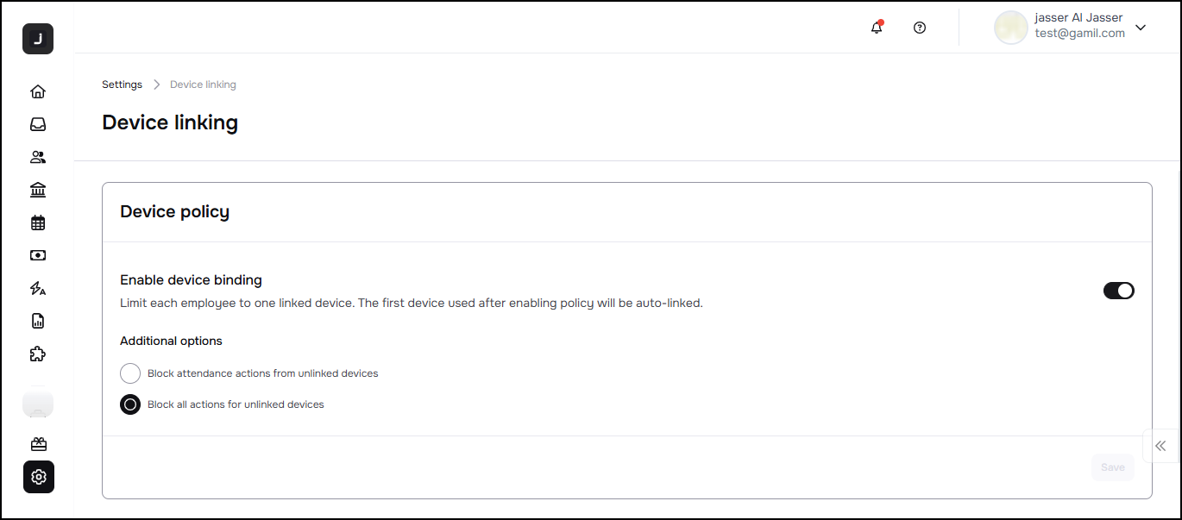Go to the employees people icon
The height and width of the screenshot is (520, 1182).
(x=38, y=157)
